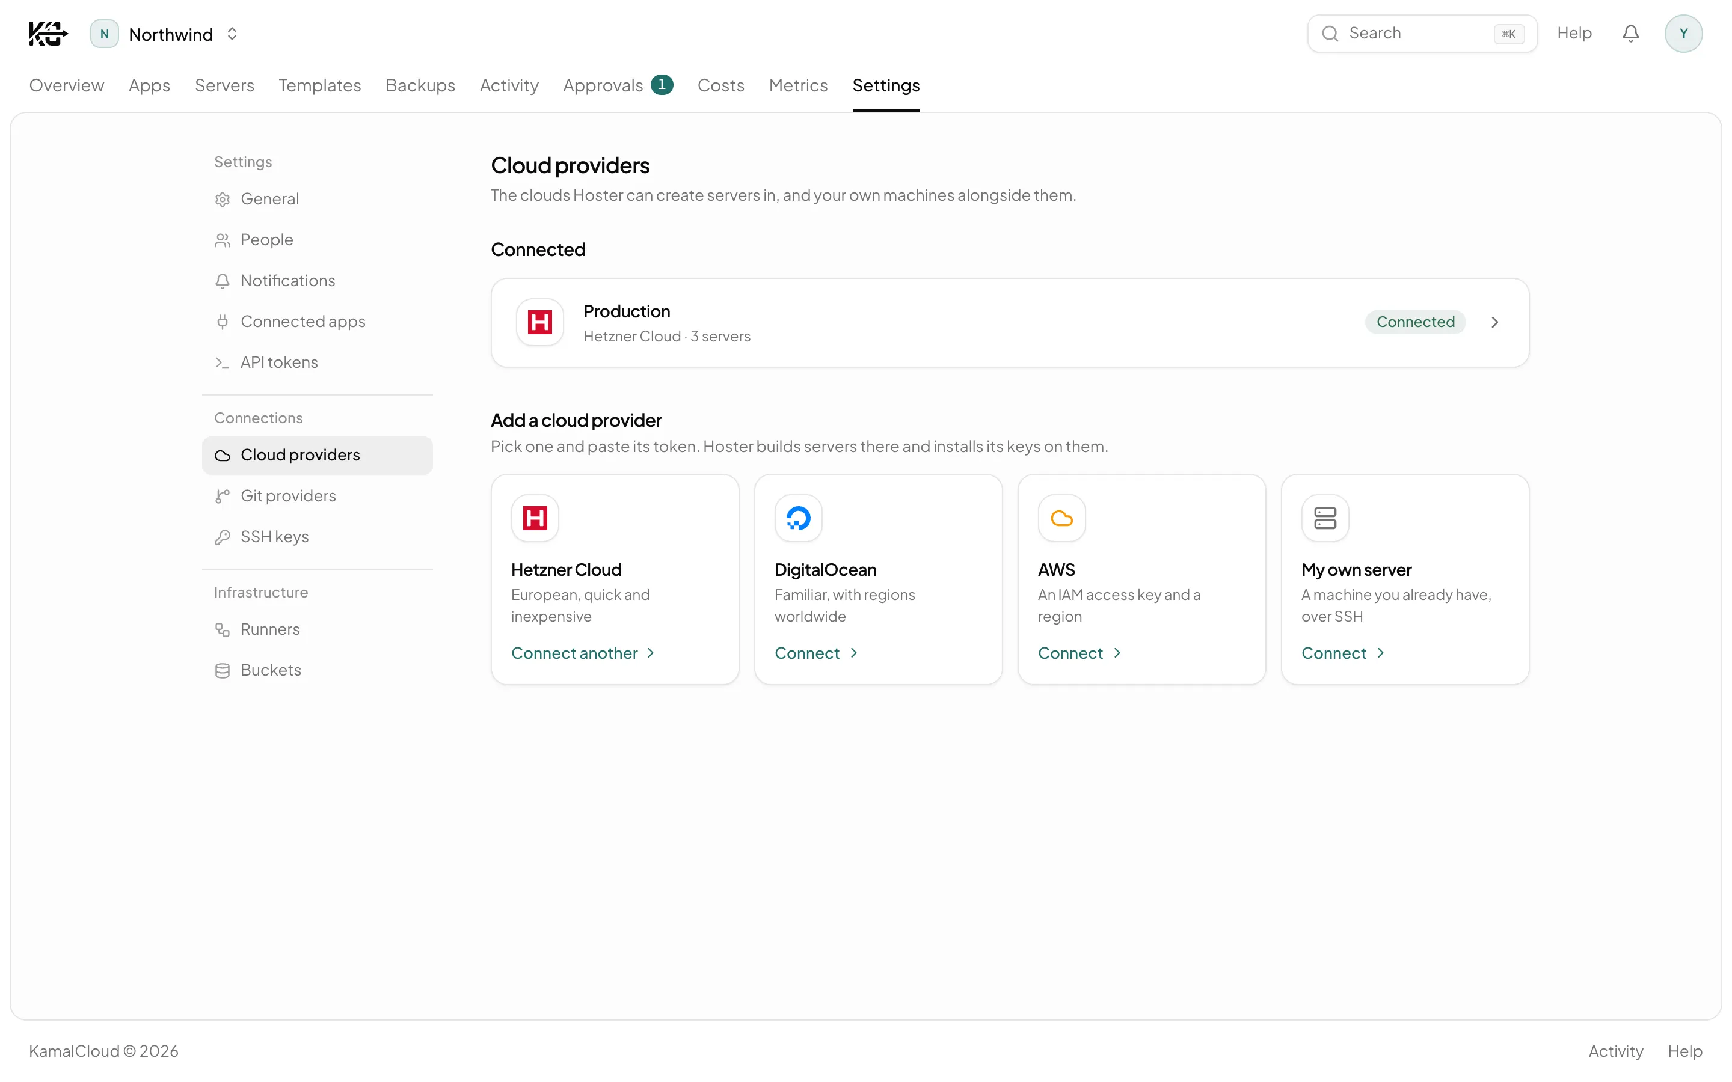Click the Hetzner Cloud card logo
This screenshot has height=1082, width=1732.
point(535,518)
